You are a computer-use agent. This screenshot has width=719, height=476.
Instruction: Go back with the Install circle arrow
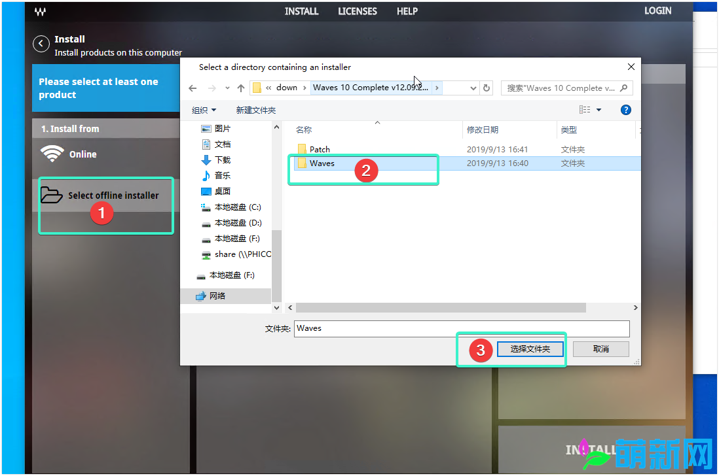click(x=41, y=44)
